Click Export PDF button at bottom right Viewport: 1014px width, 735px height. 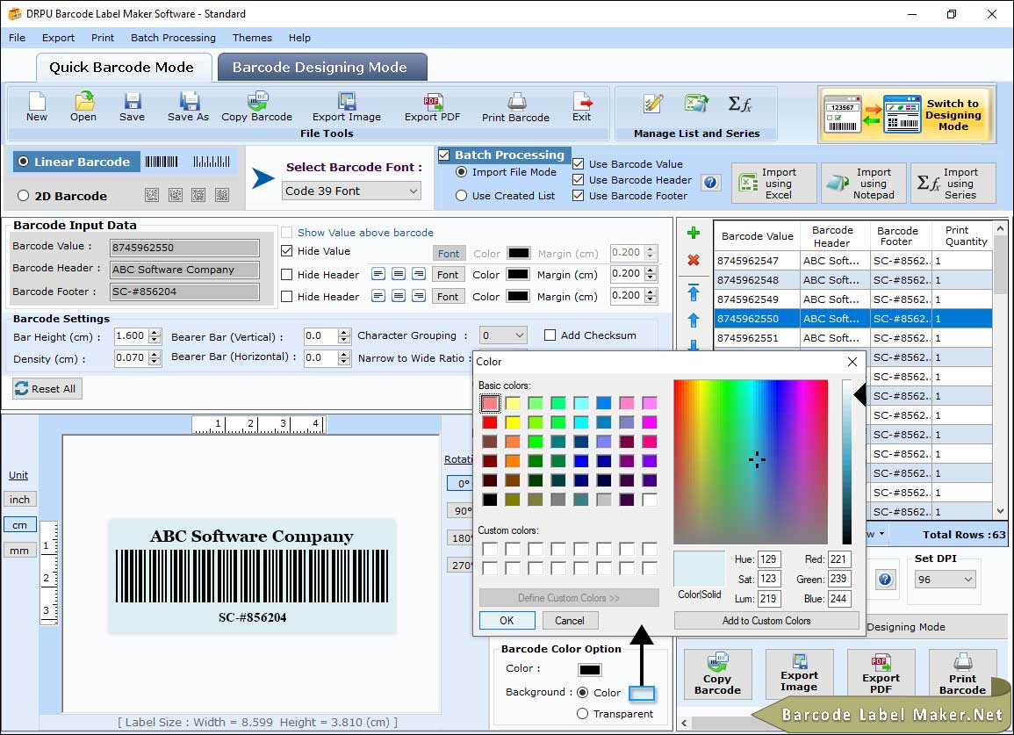point(881,674)
